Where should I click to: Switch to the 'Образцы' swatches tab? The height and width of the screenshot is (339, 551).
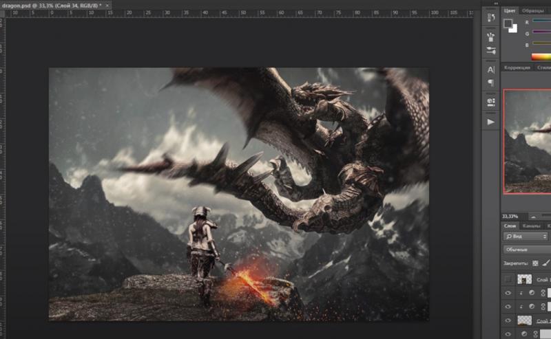(x=532, y=10)
